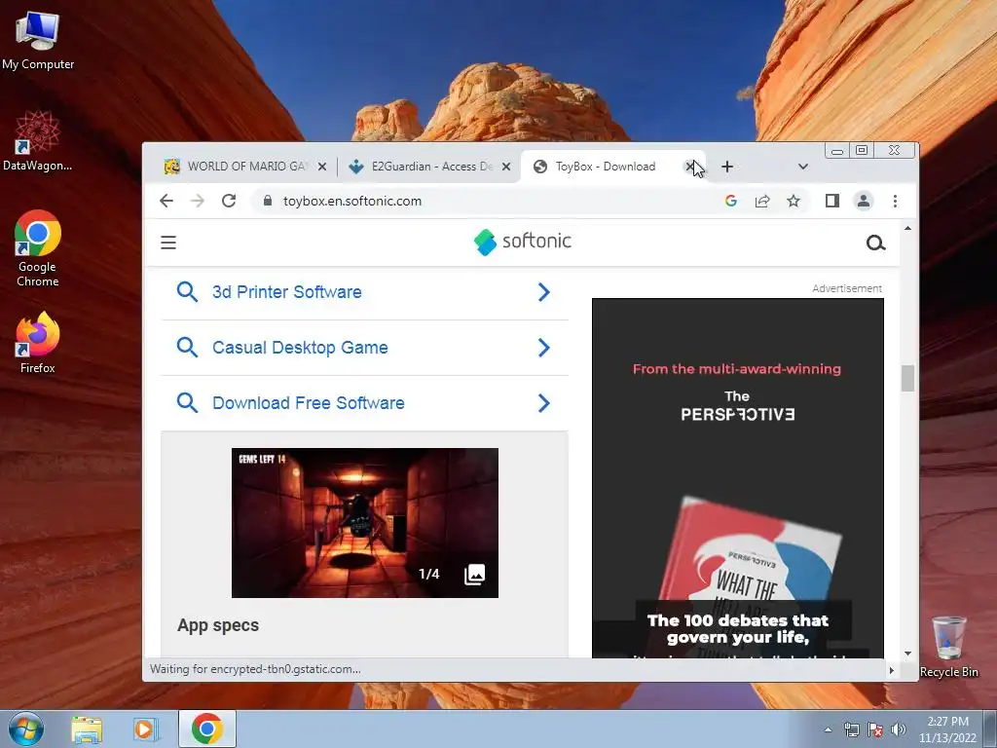The width and height of the screenshot is (997, 748).
Task: Click the padlock site info icon
Action: coord(268,201)
